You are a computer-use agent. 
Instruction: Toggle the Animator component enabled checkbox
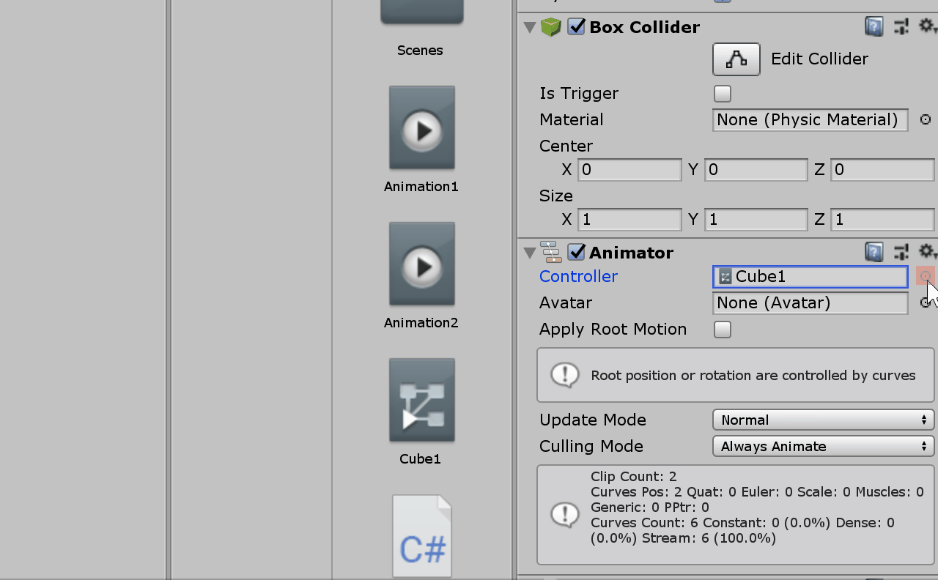[577, 253]
